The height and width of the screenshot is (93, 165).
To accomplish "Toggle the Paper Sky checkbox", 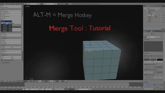I will pyautogui.click(x=145, y=56).
